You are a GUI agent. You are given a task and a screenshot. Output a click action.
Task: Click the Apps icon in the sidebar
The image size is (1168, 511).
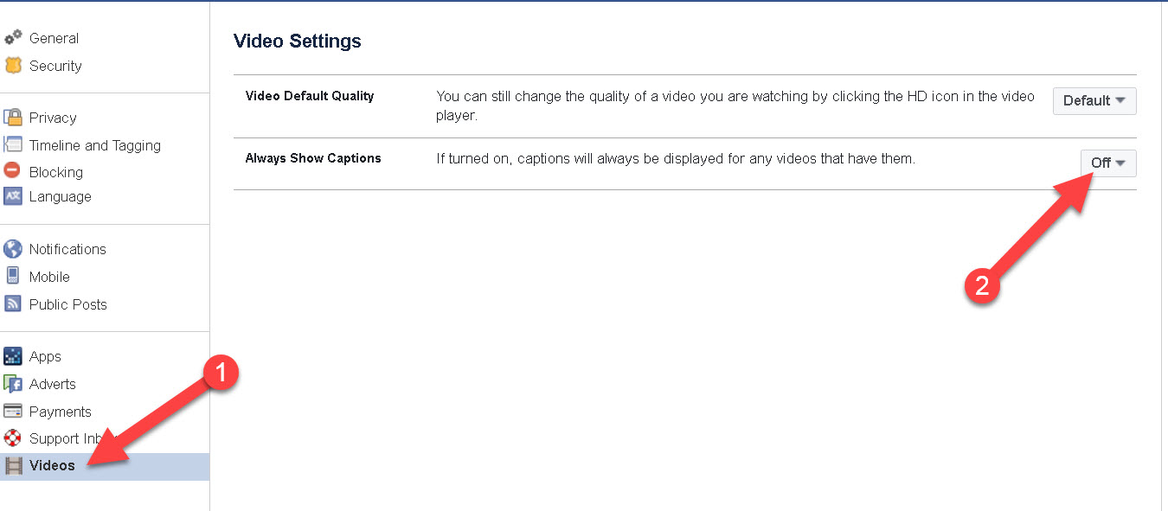(x=14, y=356)
